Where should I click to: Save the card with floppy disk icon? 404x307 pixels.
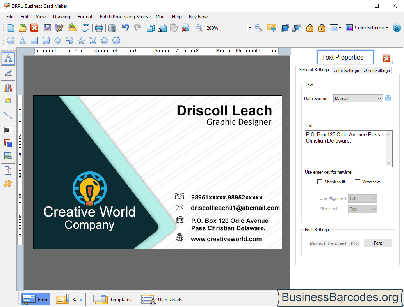pos(47,28)
